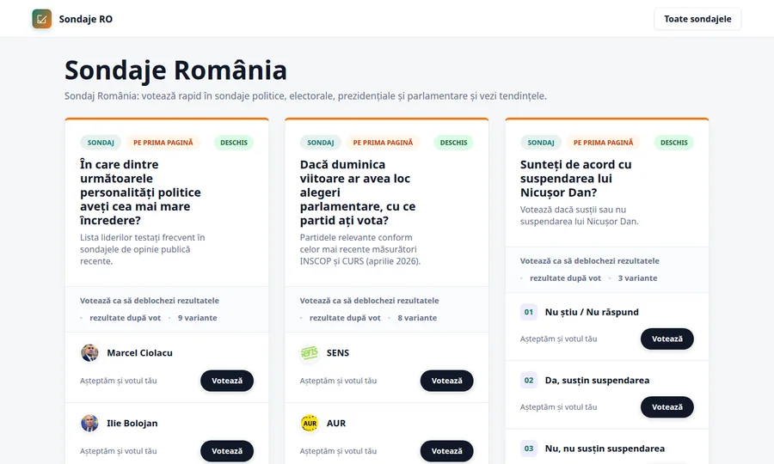774x464 pixels.
Task: Click the Sondaje România page heading
Action: coord(175,70)
